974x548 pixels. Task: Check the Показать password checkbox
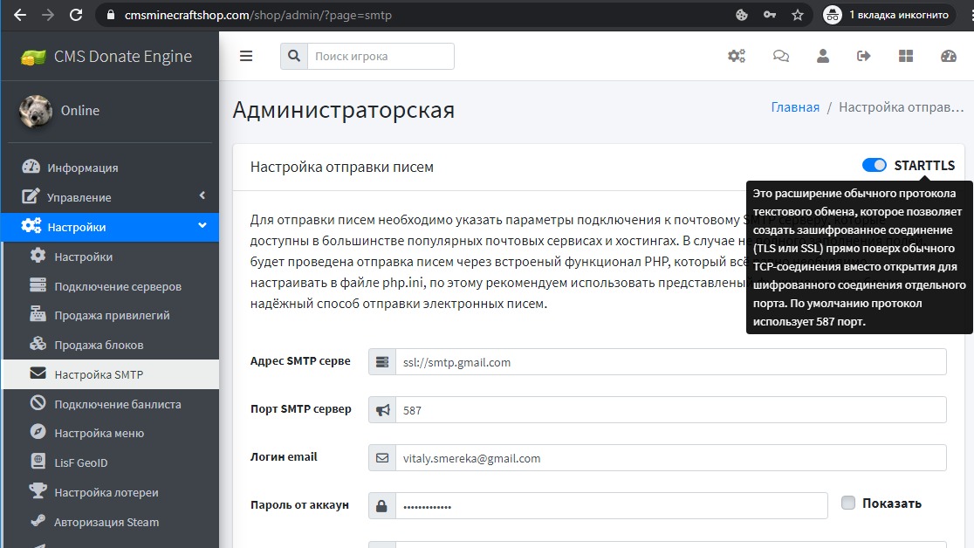point(847,503)
